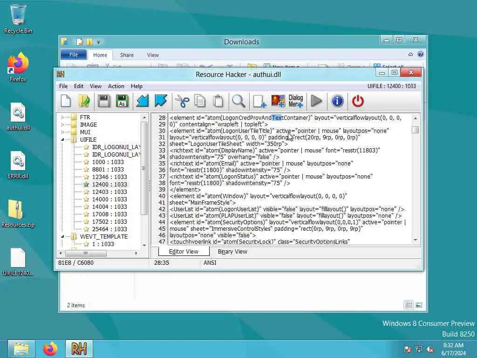Select the Recycle Bin desktop icon
The image size is (477, 358).
tap(18, 19)
